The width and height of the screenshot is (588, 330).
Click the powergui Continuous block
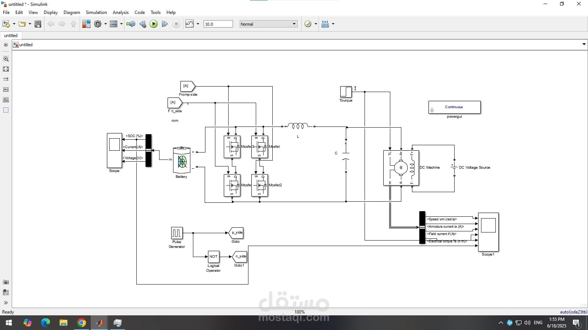[x=454, y=107]
